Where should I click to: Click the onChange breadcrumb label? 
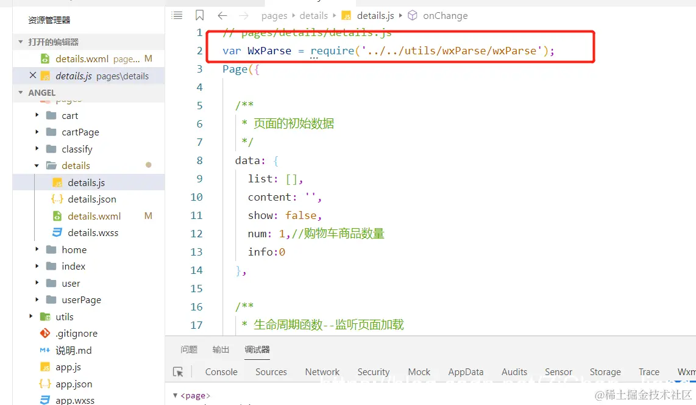click(446, 15)
